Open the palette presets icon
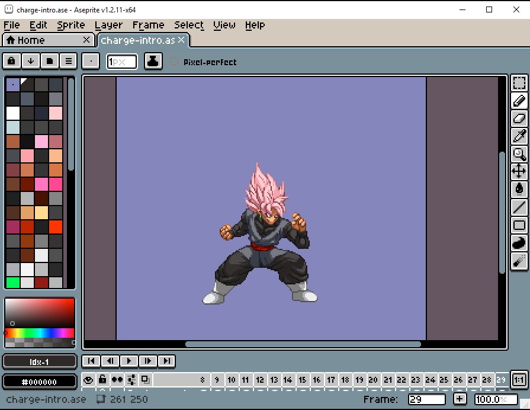Viewport: 530px width, 410px height. pyautogui.click(x=50, y=61)
